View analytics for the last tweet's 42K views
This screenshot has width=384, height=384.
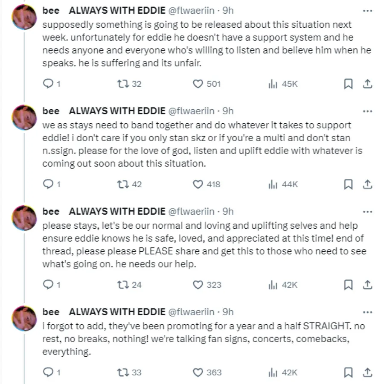273,372
